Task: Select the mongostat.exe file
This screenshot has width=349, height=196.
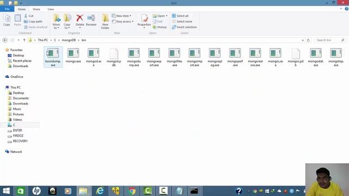Action: pos(316,57)
